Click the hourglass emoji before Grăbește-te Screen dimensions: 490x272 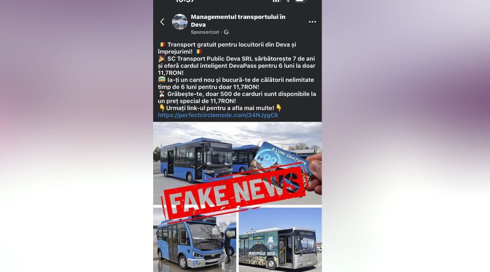click(162, 94)
